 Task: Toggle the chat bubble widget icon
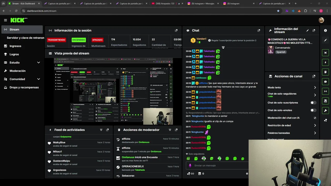tap(325, 82)
